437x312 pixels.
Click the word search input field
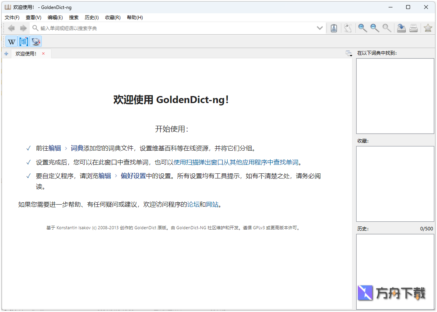pos(156,28)
